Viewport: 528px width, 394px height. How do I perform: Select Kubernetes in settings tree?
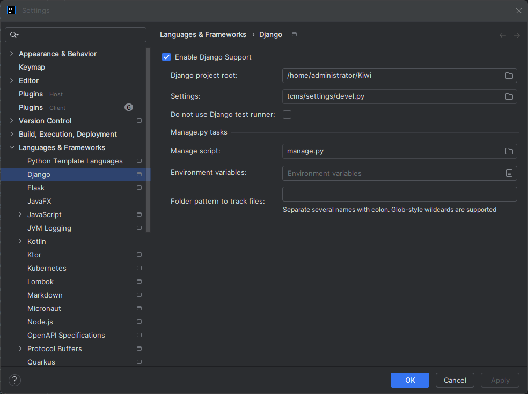coord(47,268)
